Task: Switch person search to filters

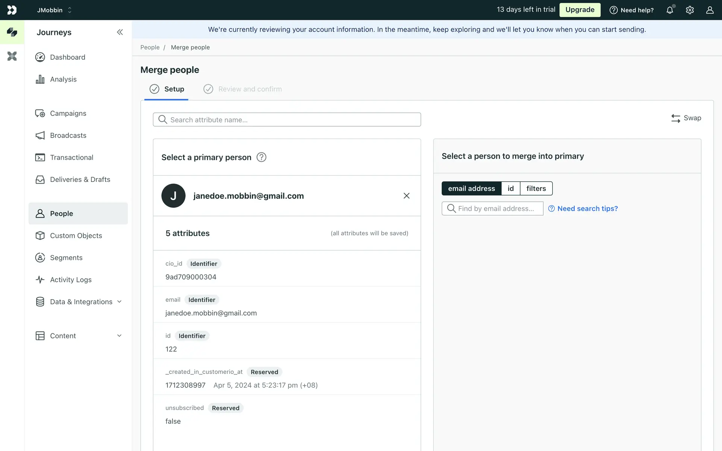Action: pyautogui.click(x=536, y=188)
